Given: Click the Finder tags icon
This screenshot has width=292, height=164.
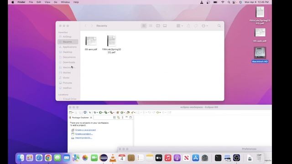Looking at the screenshot, I should coord(196,26).
